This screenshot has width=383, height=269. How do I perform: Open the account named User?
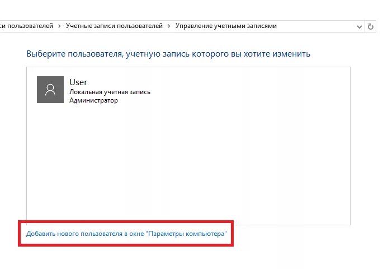[78, 82]
